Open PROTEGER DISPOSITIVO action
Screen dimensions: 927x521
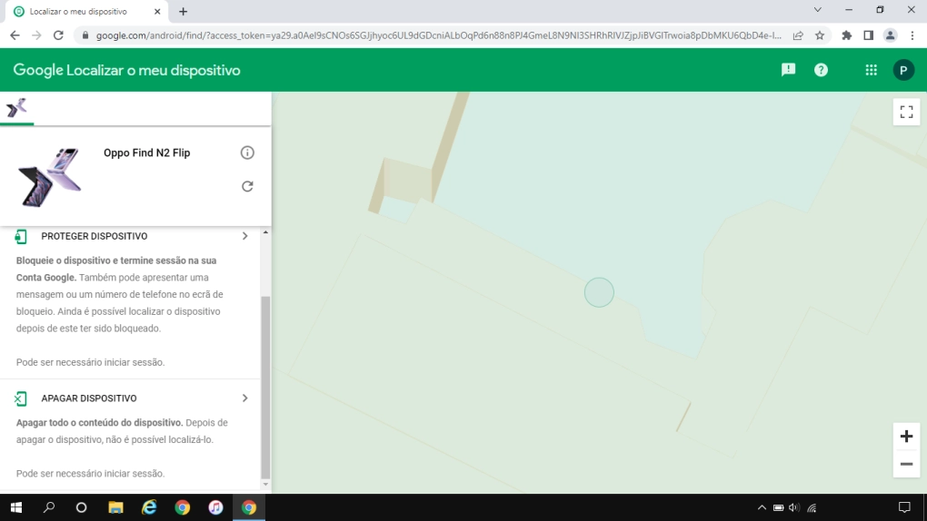pos(94,236)
